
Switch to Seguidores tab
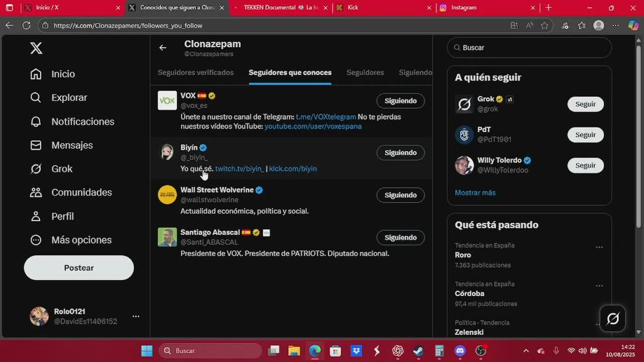[x=365, y=72]
